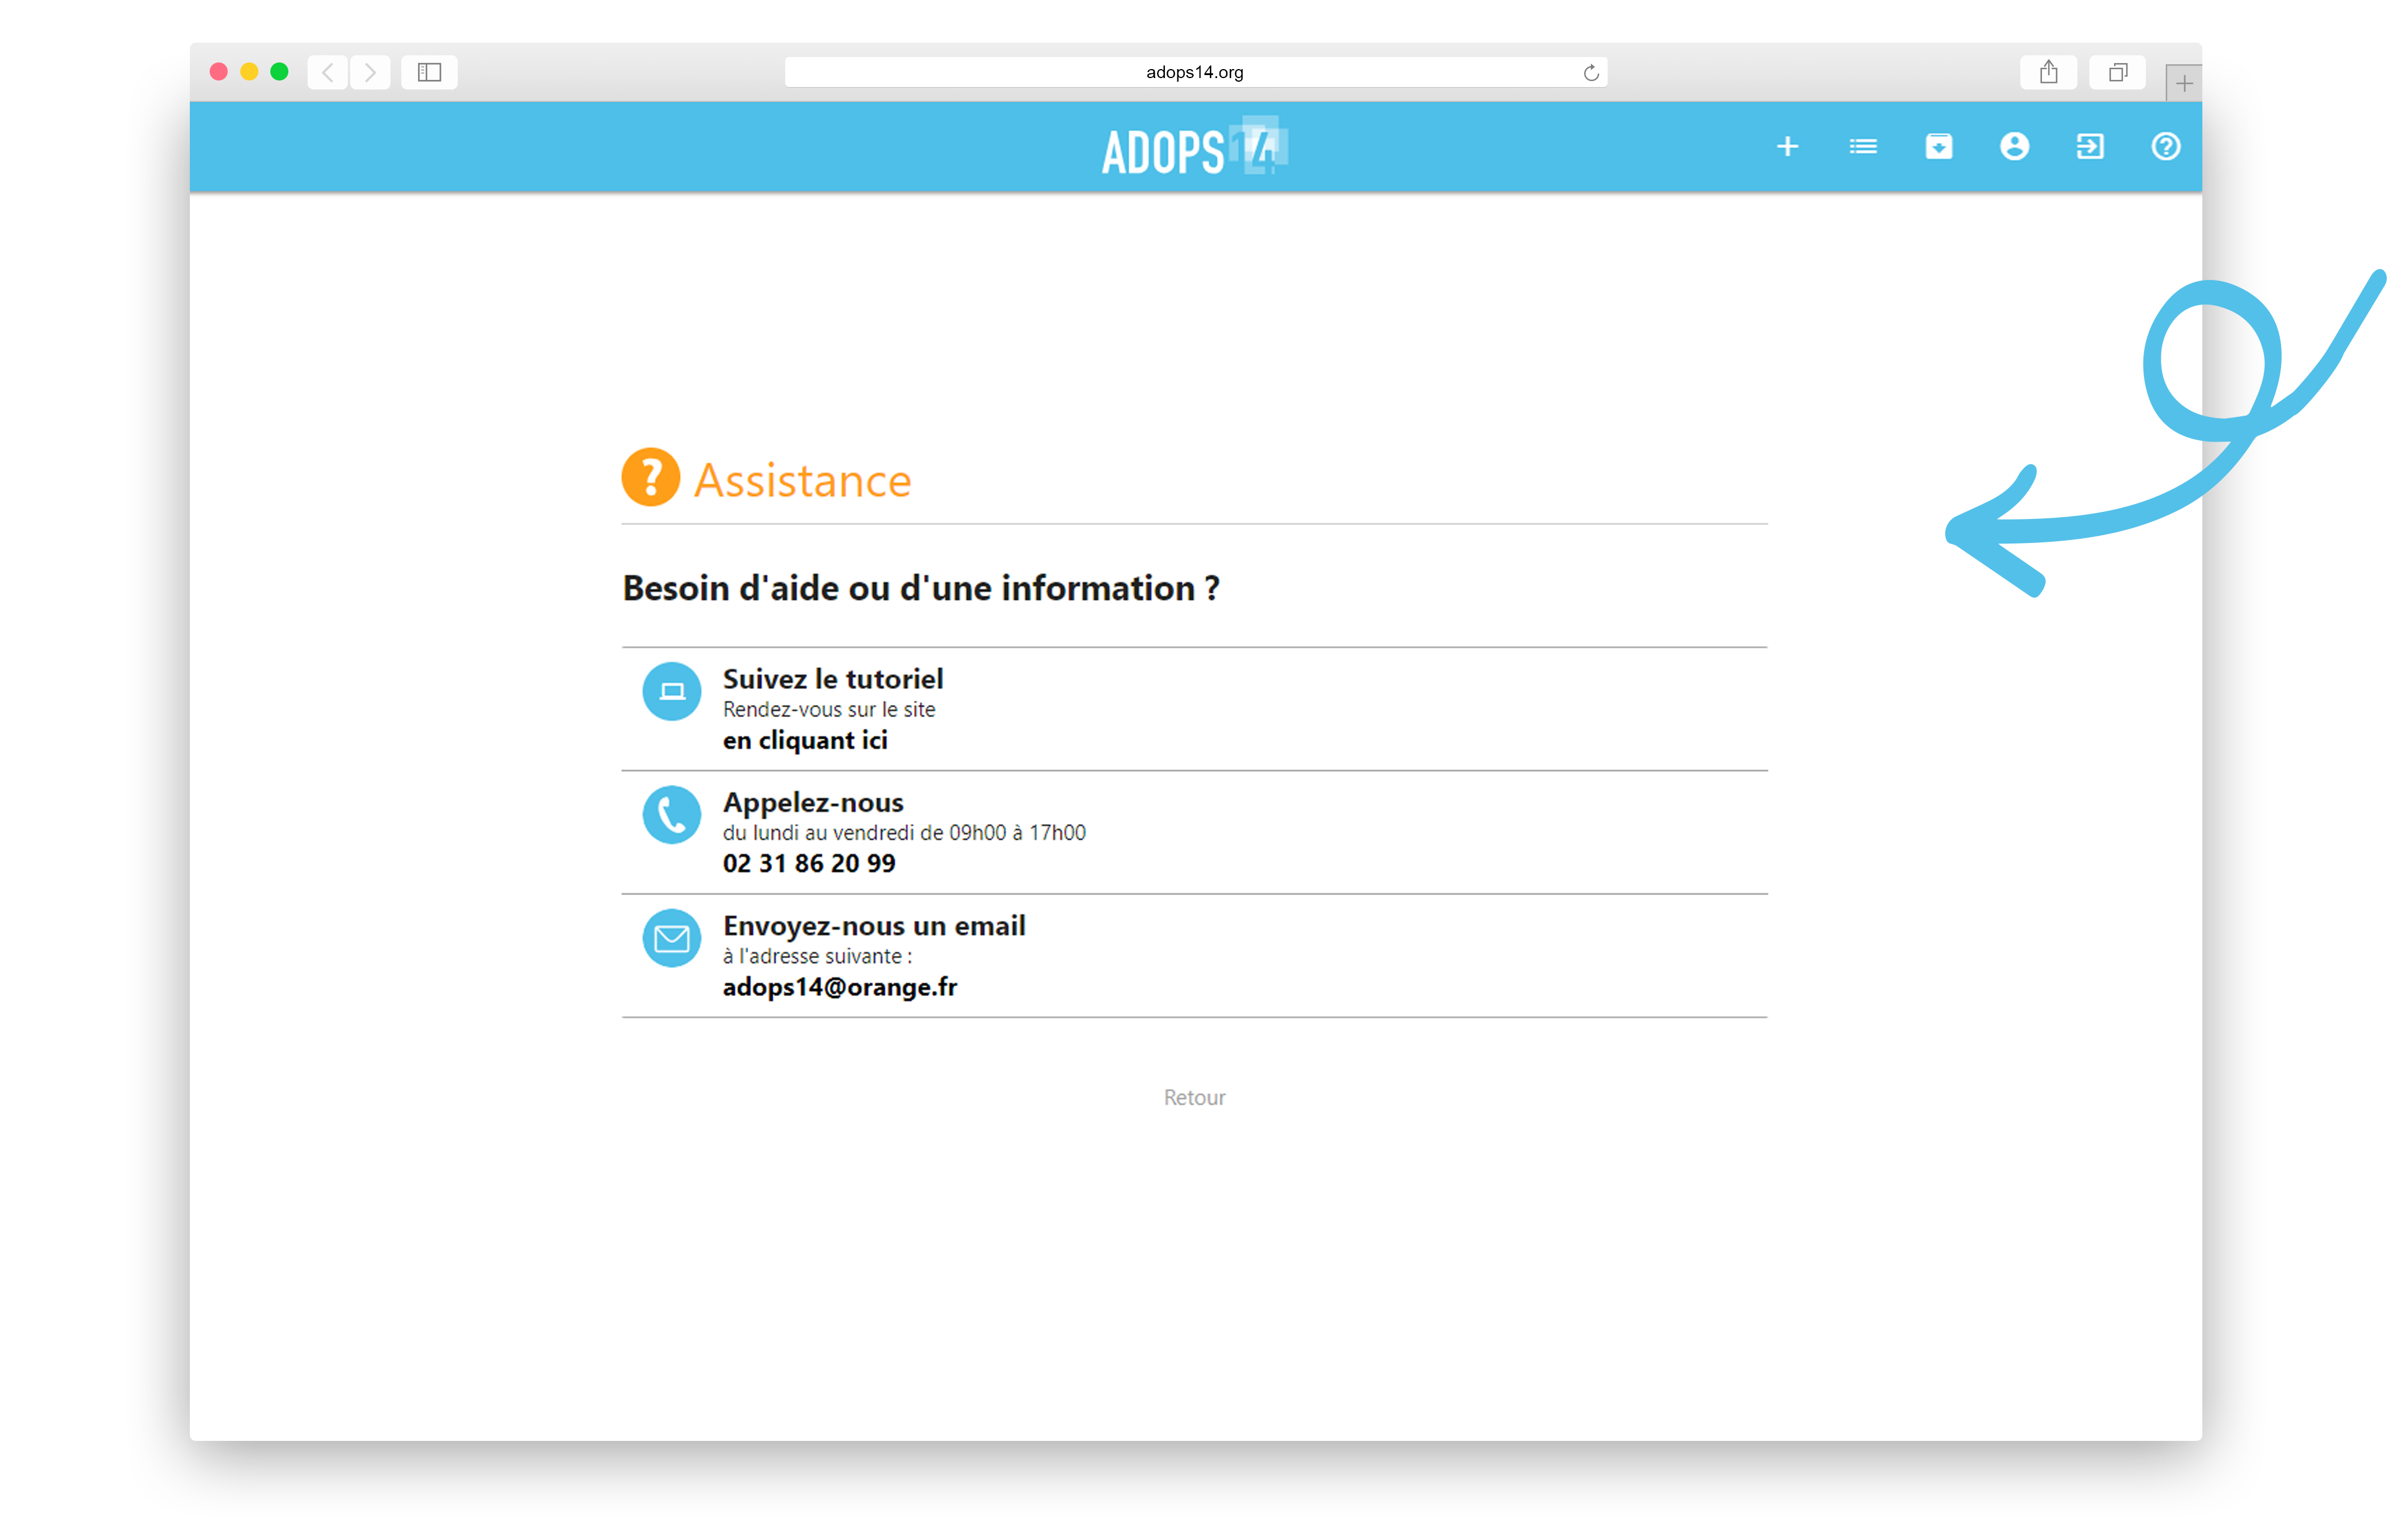Click 'à l'adresse suivante :' text
Screen dimensions: 2403x1540
click(x=817, y=957)
